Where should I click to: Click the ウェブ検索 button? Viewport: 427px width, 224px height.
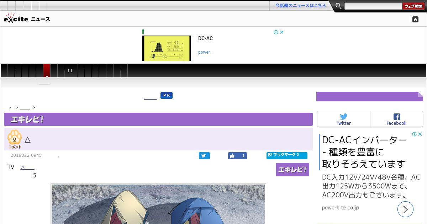pos(413,6)
